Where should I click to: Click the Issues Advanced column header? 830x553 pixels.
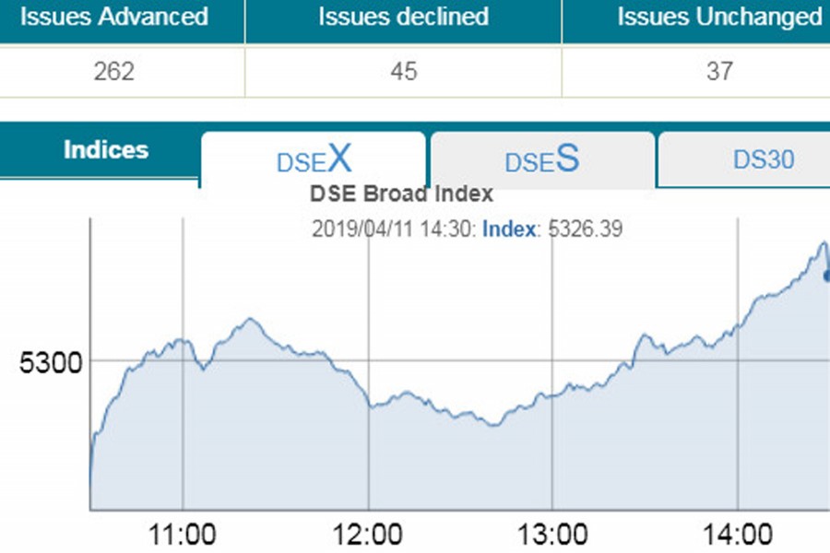[114, 18]
